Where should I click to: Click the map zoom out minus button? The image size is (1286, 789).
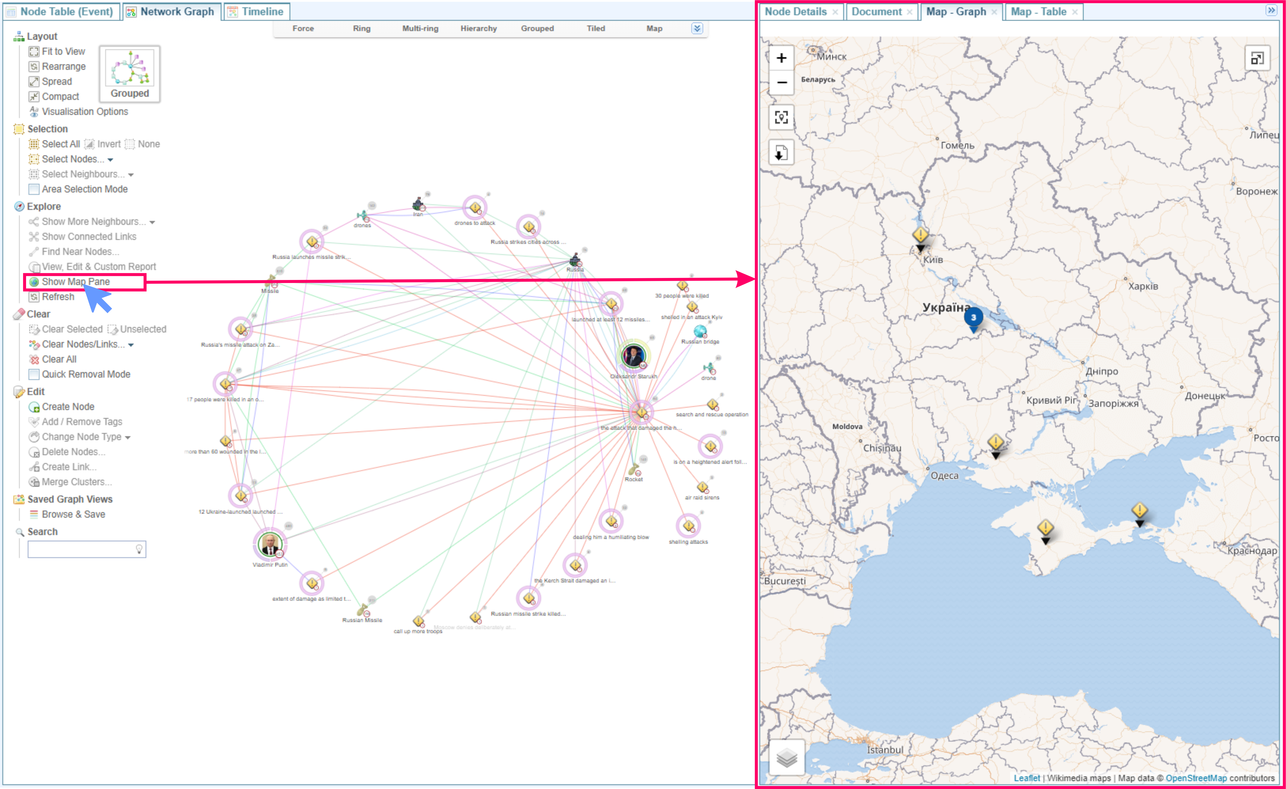point(781,83)
